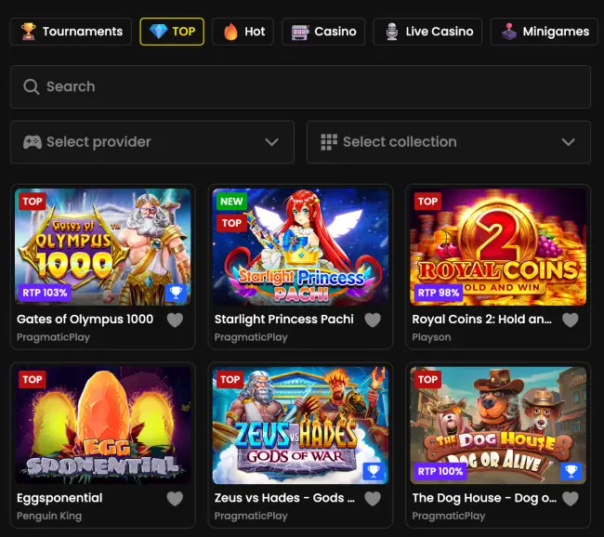Click the gamepad icon in provider selector

[33, 142]
